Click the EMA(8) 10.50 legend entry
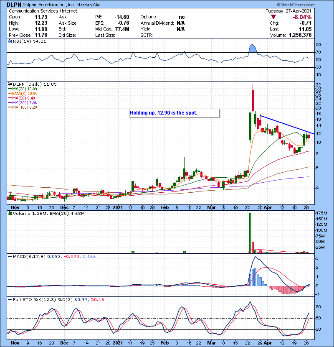 [23, 94]
